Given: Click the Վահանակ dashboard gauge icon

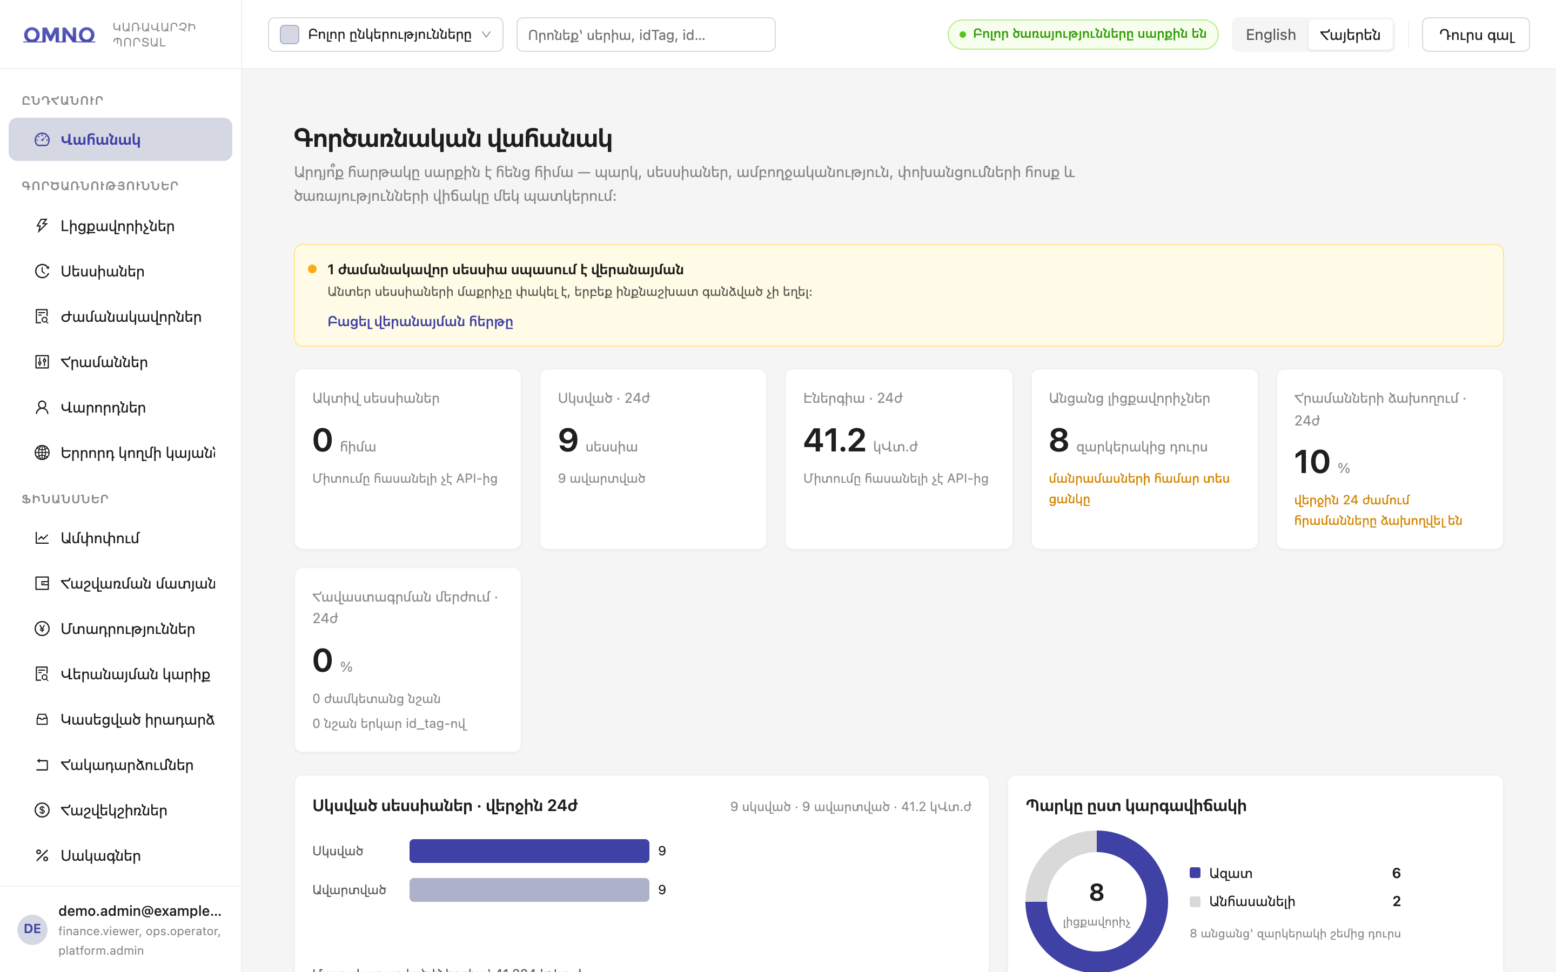Looking at the screenshot, I should click(x=42, y=139).
